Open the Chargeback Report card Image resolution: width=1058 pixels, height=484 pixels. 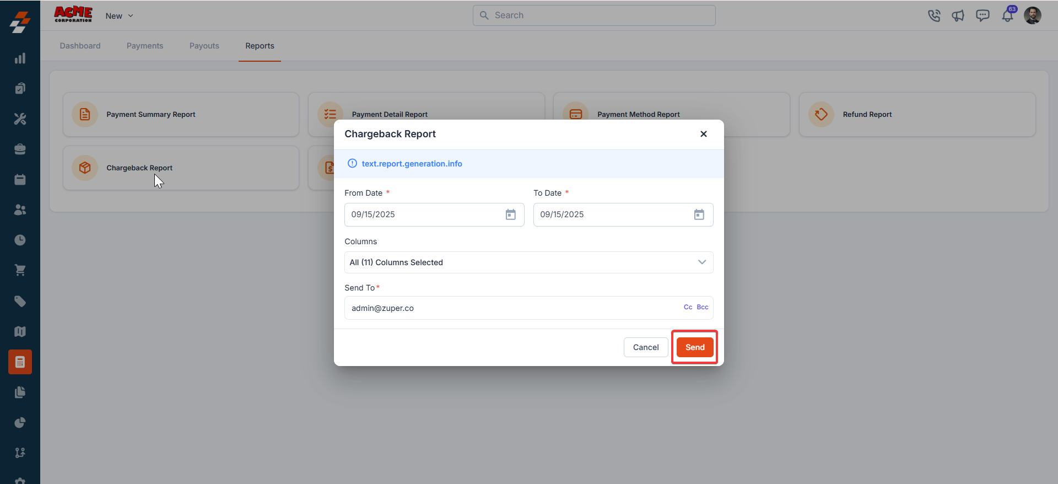(x=181, y=168)
